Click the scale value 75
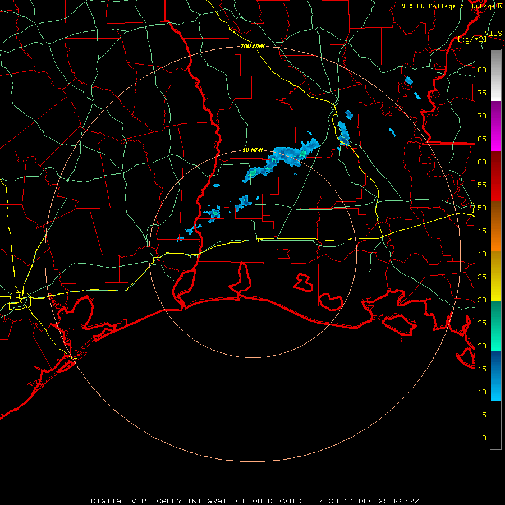Image resolution: width=505 pixels, height=505 pixels. point(482,93)
